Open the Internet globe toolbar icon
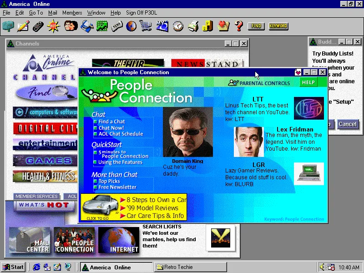Image resolution: width=364 pixels, height=273 pixels. point(131,26)
